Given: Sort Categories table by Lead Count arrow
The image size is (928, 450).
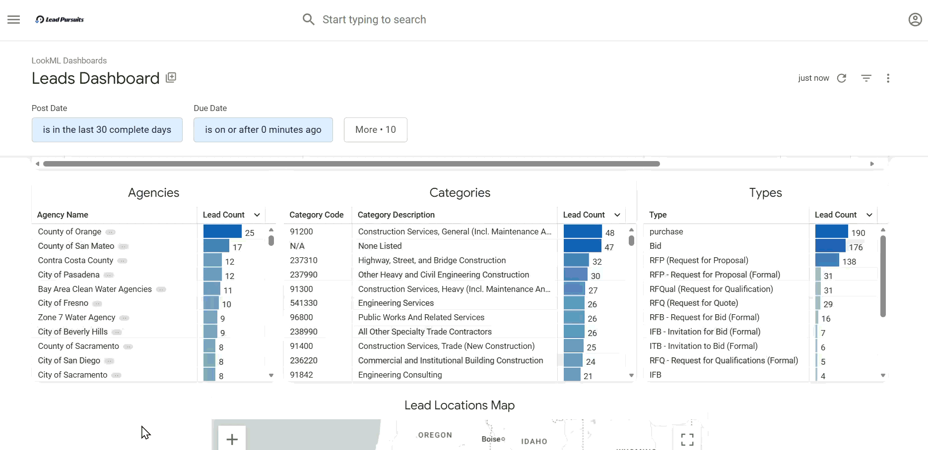Looking at the screenshot, I should coord(617,215).
